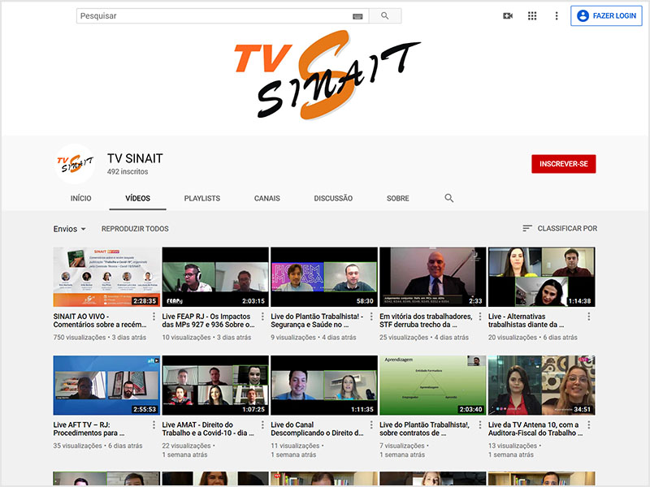Play the thumbnail with duration 1:14:38
Image resolution: width=650 pixels, height=487 pixels.
[541, 277]
